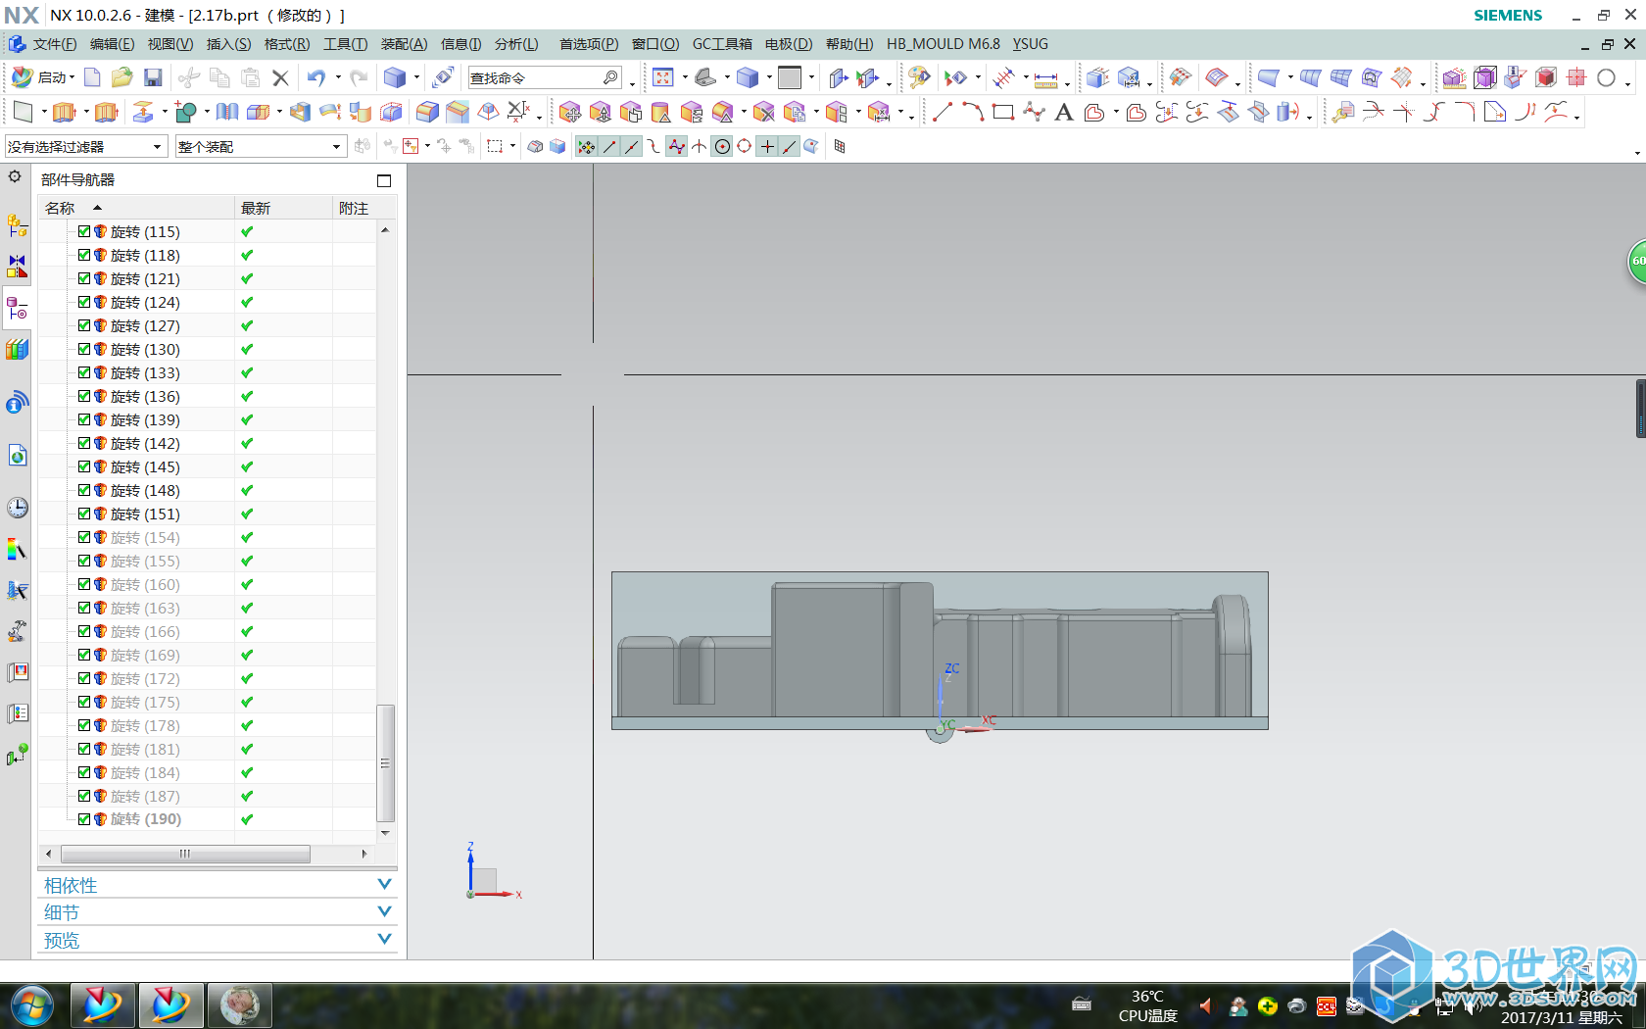Select the Rectangle curve tool
Viewport: 1646px width, 1029px height.
tap(1003, 113)
